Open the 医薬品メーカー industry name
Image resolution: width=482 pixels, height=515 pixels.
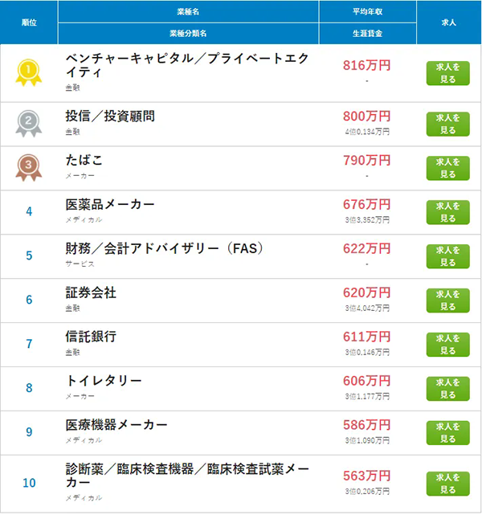pyautogui.click(x=110, y=204)
